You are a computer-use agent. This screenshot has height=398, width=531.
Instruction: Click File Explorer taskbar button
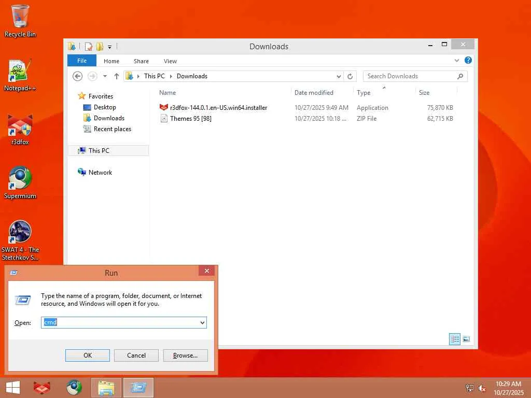click(x=106, y=388)
